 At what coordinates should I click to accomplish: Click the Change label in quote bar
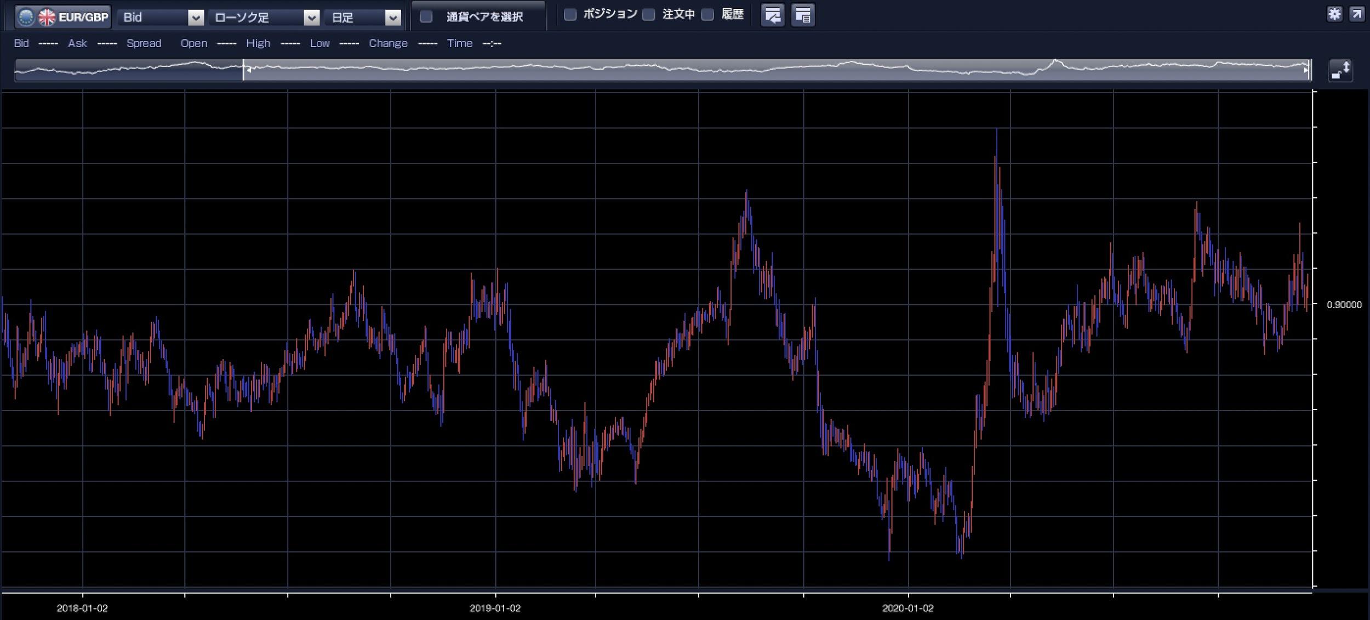click(x=388, y=43)
